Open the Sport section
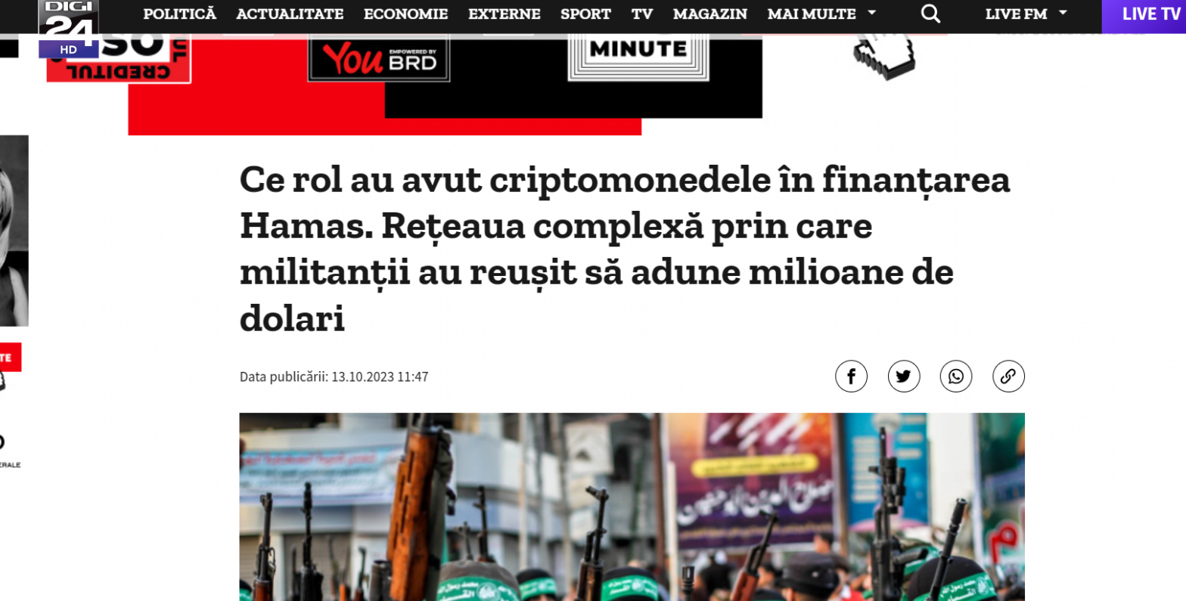Viewport: 1186px width, 601px height. pyautogui.click(x=585, y=14)
